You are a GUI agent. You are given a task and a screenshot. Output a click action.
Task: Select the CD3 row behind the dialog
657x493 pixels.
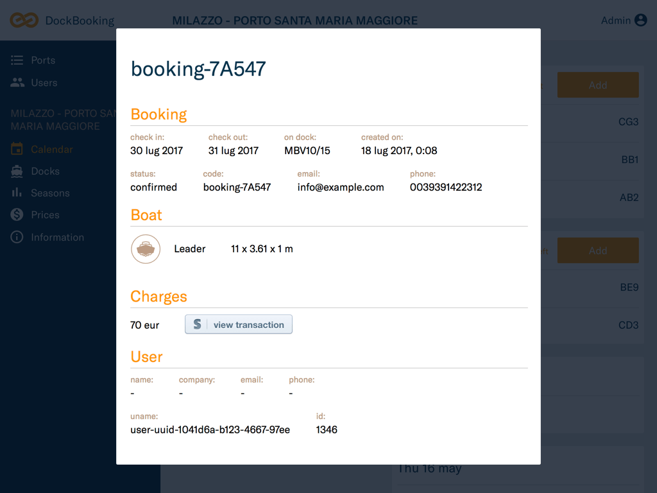click(592, 325)
